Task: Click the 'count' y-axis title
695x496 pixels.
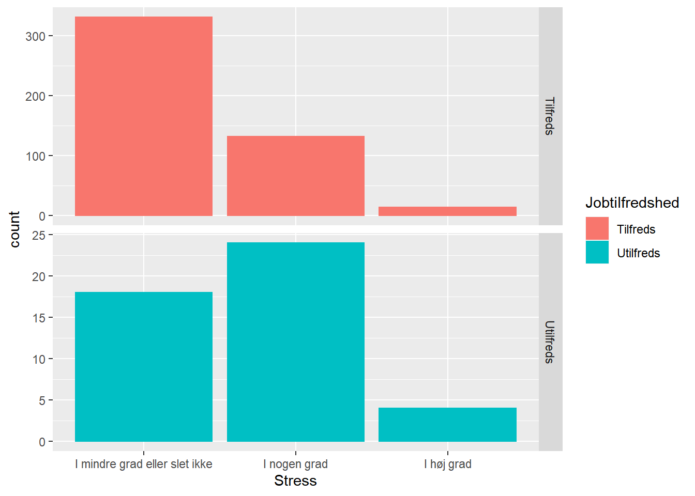Action: point(14,229)
